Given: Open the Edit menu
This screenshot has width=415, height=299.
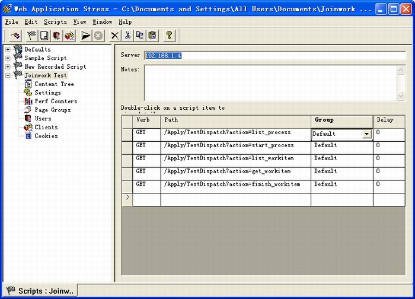Looking at the screenshot, I should [x=31, y=22].
